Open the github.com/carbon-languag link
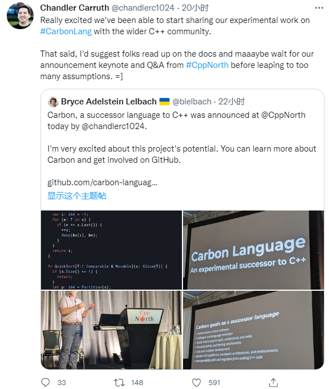Screen dimensions: 329x389 102,182
